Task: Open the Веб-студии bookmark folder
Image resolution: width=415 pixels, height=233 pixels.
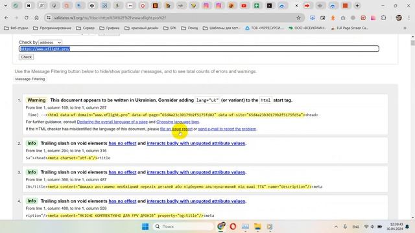Action: [16, 28]
